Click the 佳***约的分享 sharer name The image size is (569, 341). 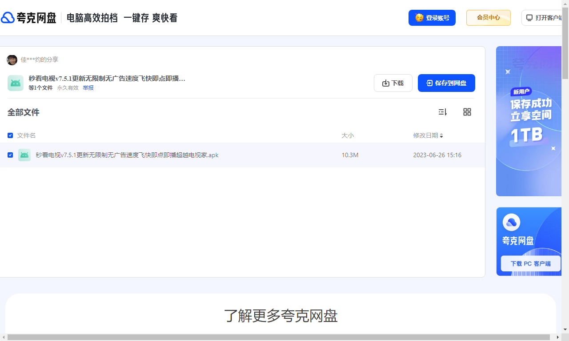40,59
